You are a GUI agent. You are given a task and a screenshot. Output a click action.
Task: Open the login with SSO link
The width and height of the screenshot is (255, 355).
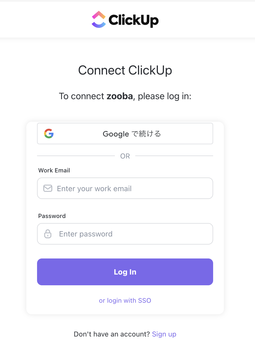pyautogui.click(x=125, y=301)
